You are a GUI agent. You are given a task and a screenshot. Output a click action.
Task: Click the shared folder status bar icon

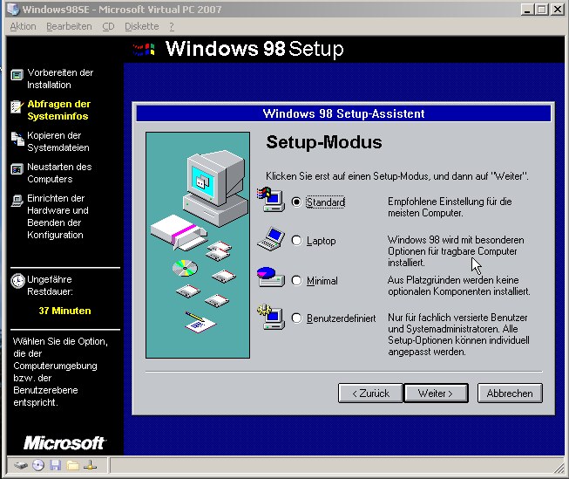72,465
